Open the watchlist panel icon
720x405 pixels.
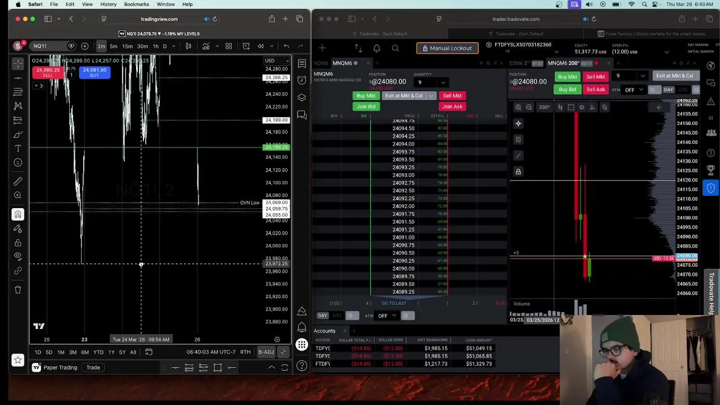coord(302,63)
